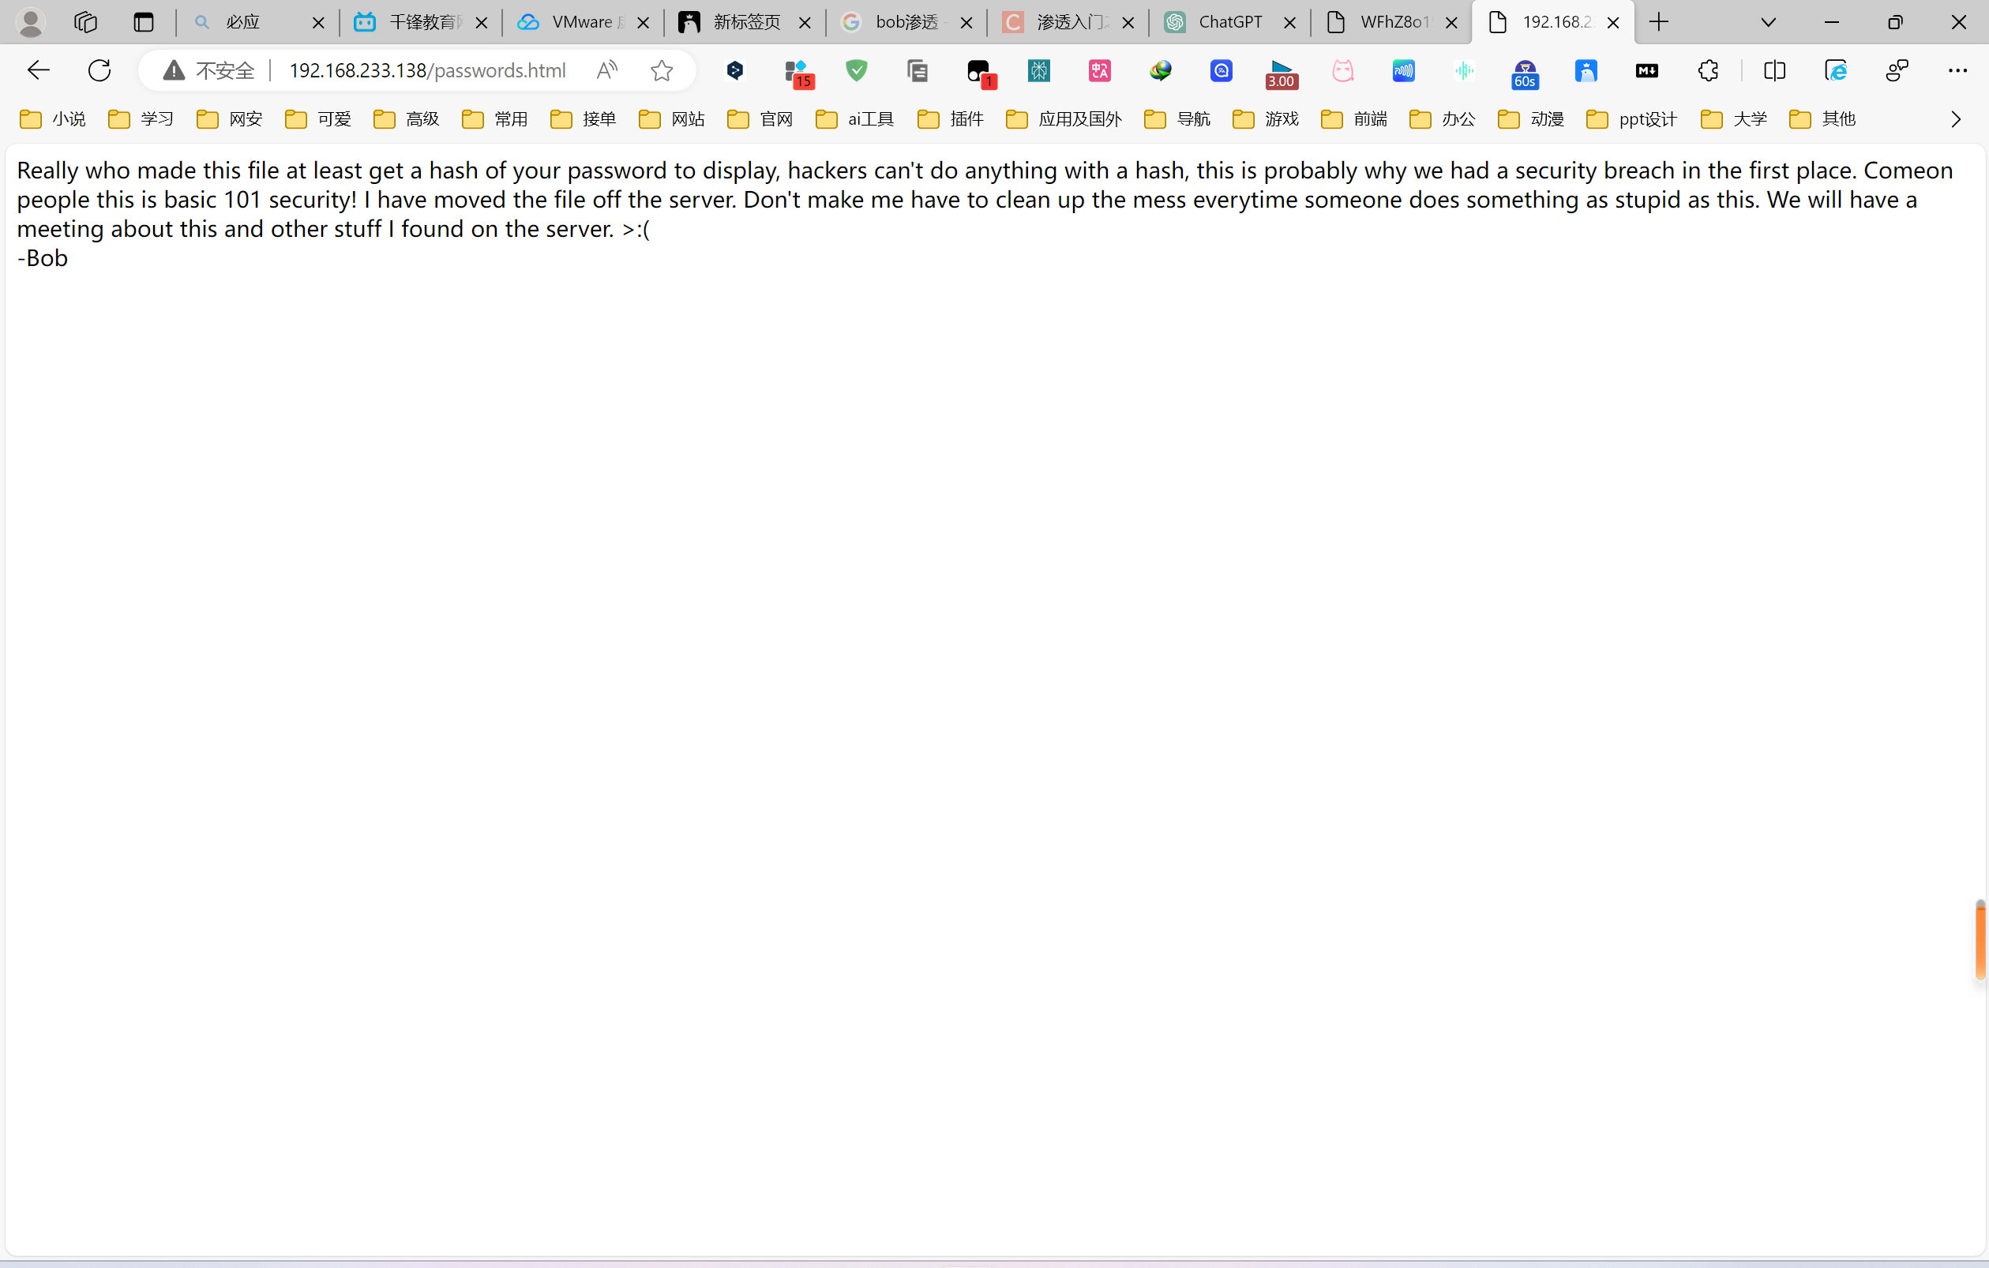Viewport: 1989px width, 1268px height.
Task: Open the Workspaces icon in the tab bar
Action: pos(86,22)
